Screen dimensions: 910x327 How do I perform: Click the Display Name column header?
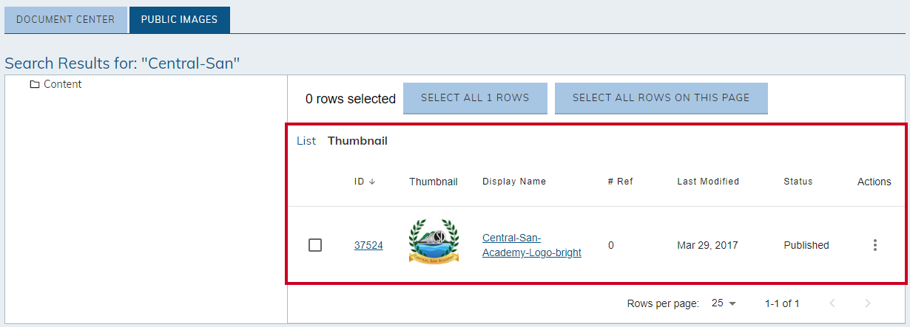514,182
